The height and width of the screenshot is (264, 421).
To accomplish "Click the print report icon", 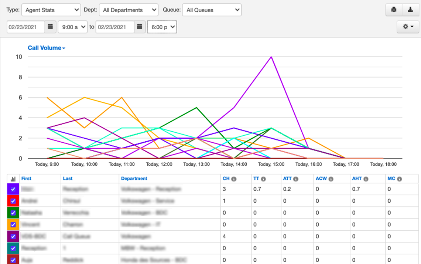I will tap(394, 10).
